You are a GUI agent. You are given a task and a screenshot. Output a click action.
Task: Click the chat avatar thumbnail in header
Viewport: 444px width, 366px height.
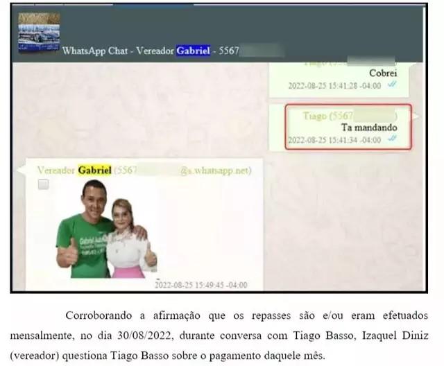pyautogui.click(x=39, y=33)
